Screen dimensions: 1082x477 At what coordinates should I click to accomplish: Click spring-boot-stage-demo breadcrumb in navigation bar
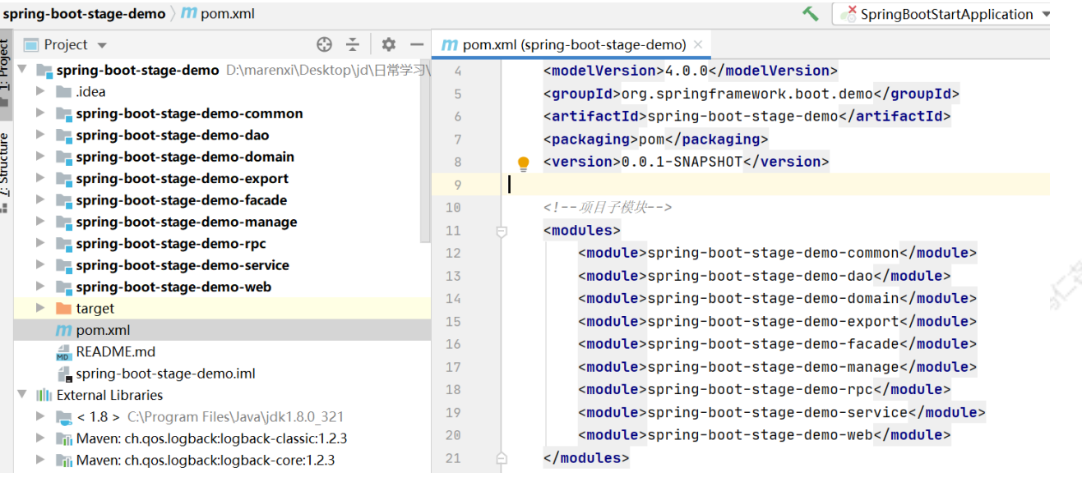point(84,14)
